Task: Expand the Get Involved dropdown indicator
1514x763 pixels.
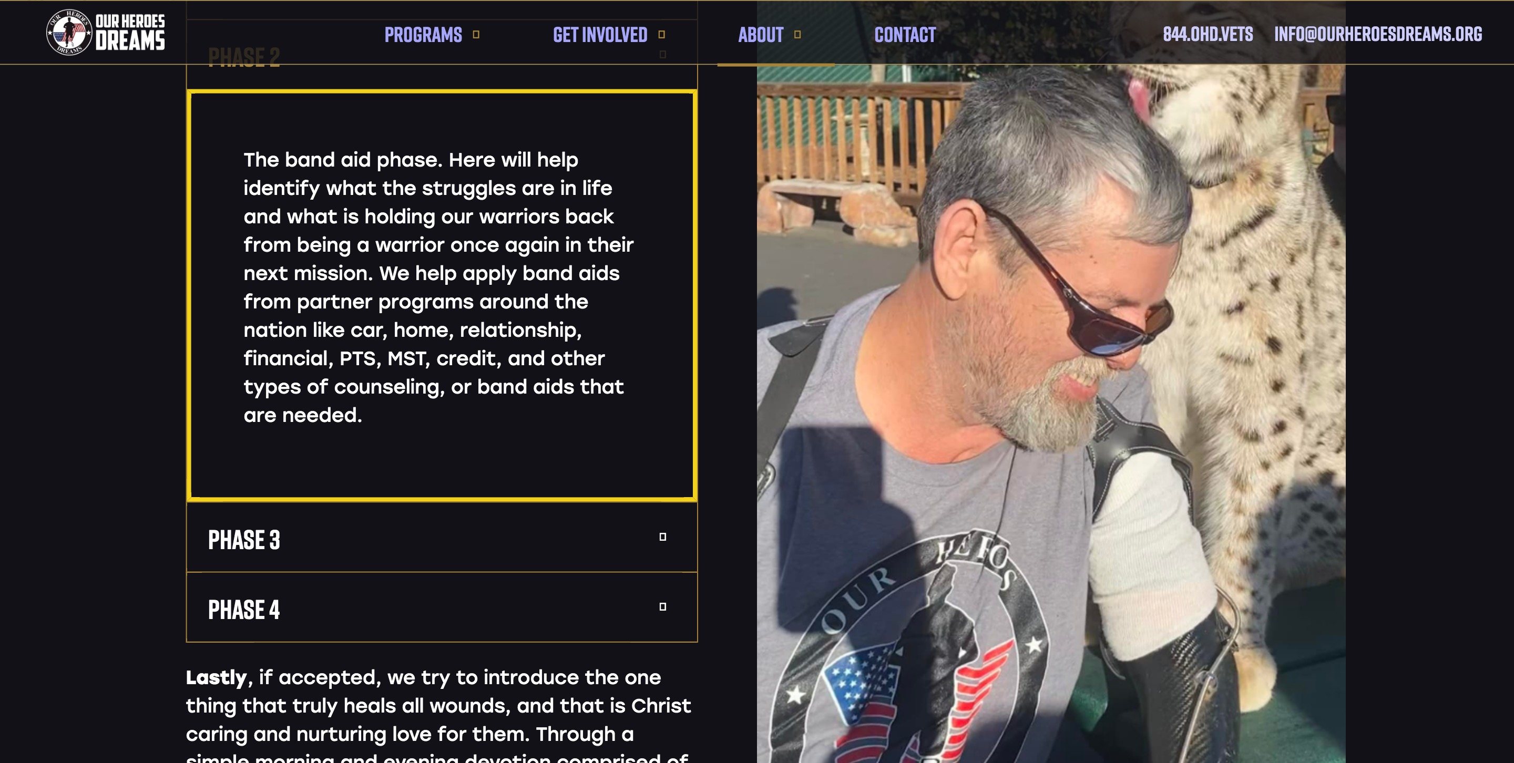Action: tap(662, 35)
